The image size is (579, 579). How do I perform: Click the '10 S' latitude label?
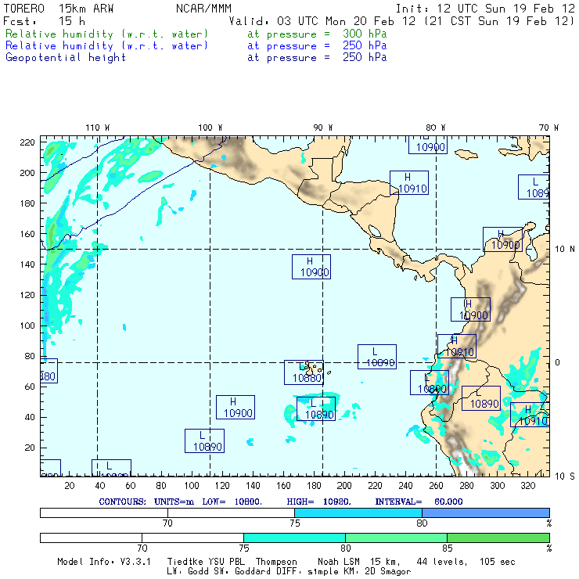click(565, 477)
